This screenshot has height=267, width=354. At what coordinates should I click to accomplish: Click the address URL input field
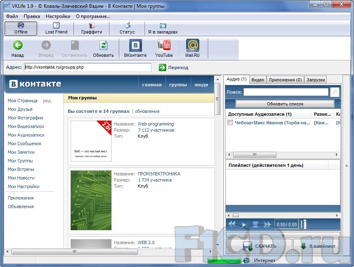88,67
